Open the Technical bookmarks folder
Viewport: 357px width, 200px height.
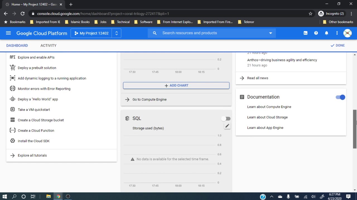click(120, 22)
